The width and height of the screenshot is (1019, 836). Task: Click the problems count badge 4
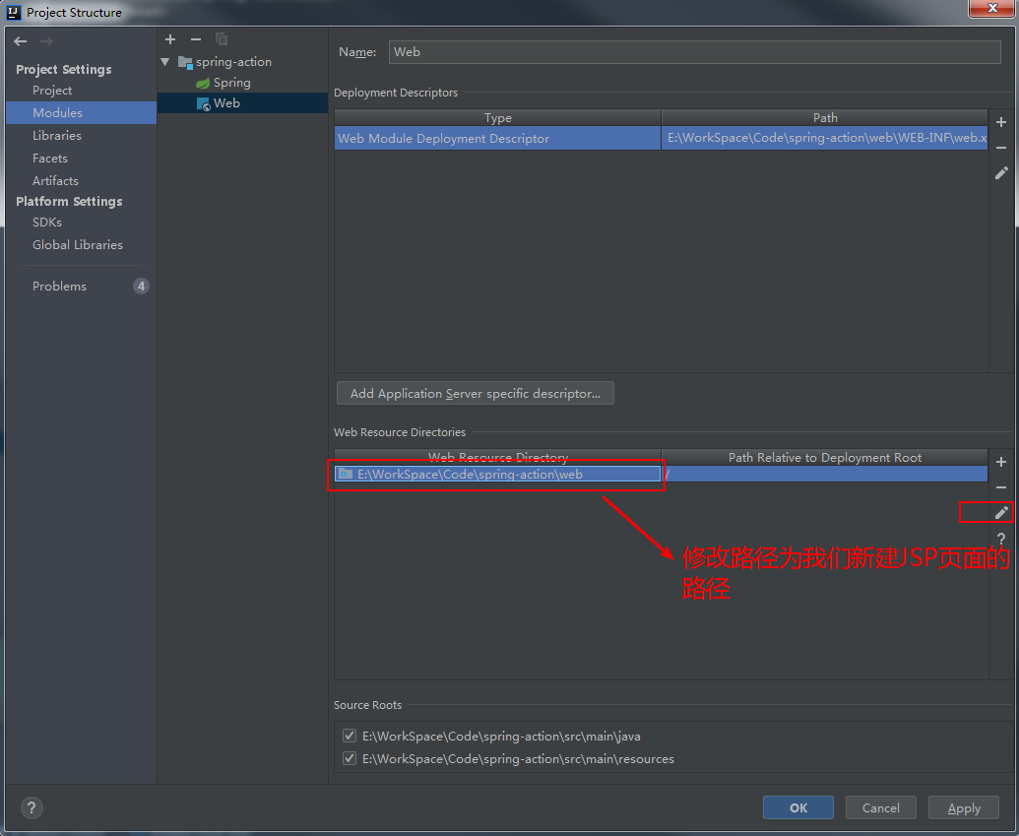tap(141, 286)
